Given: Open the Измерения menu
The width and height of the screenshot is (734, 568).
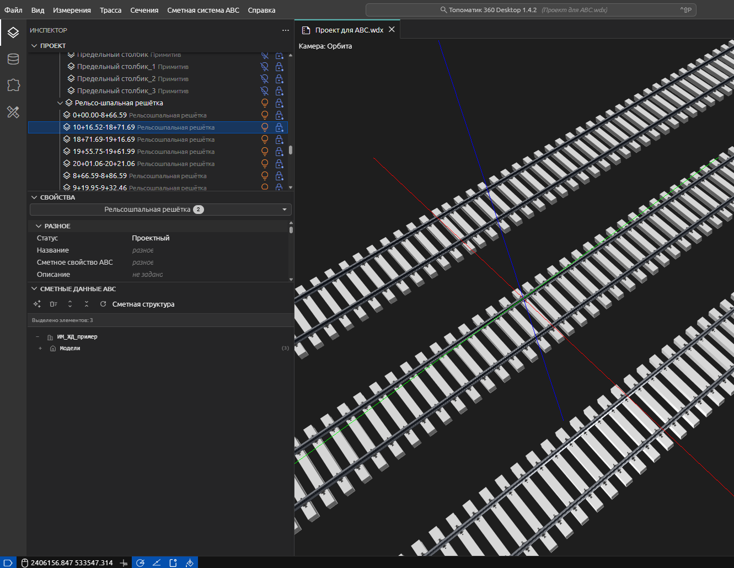Looking at the screenshot, I should [72, 10].
